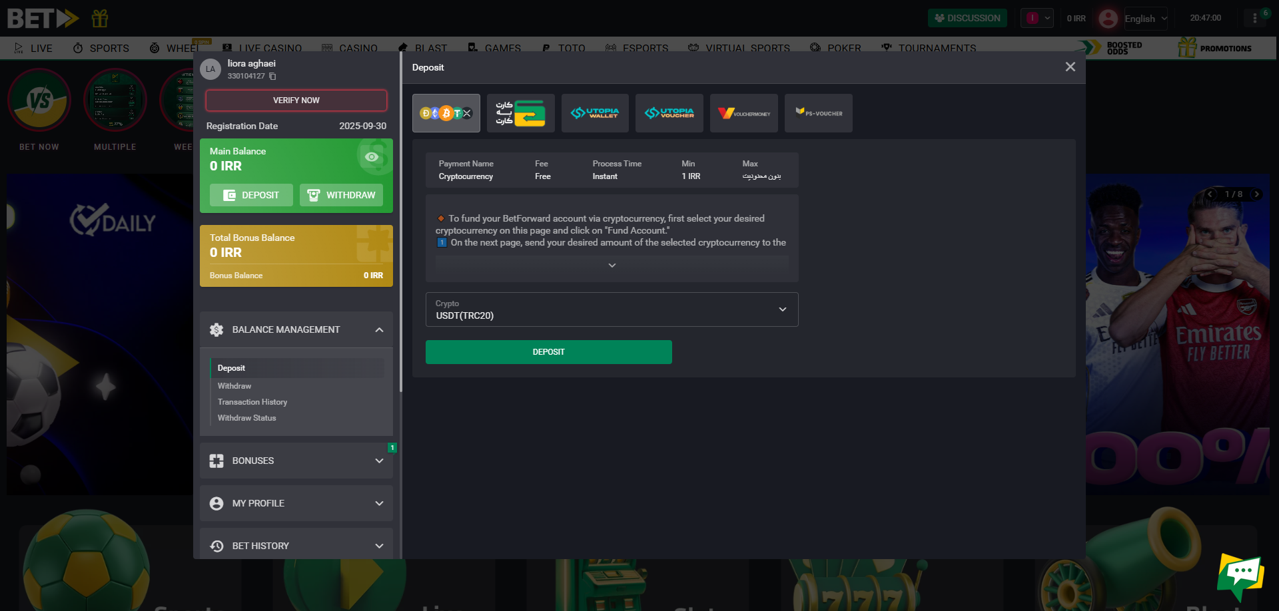Go to Withdraw Status item
Viewport: 1279px width, 611px height.
coord(246,418)
